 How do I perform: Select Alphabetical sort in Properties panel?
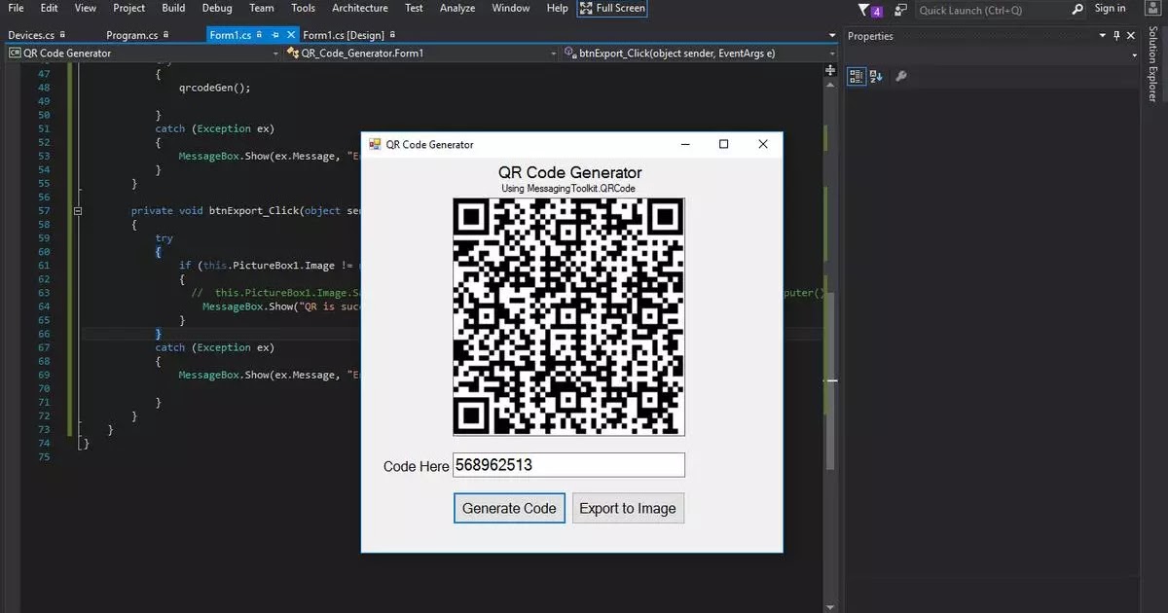pos(875,76)
